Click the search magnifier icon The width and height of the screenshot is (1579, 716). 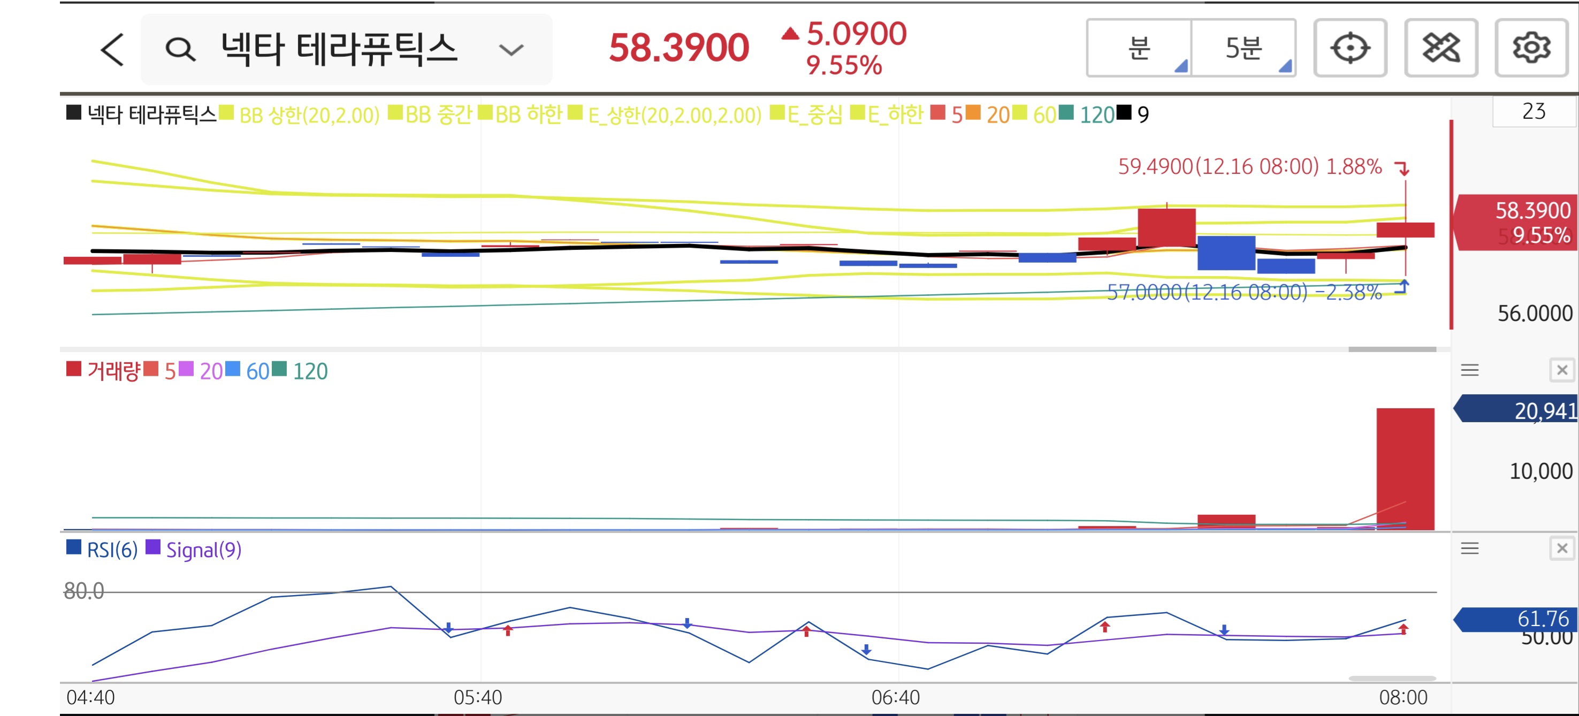point(180,49)
